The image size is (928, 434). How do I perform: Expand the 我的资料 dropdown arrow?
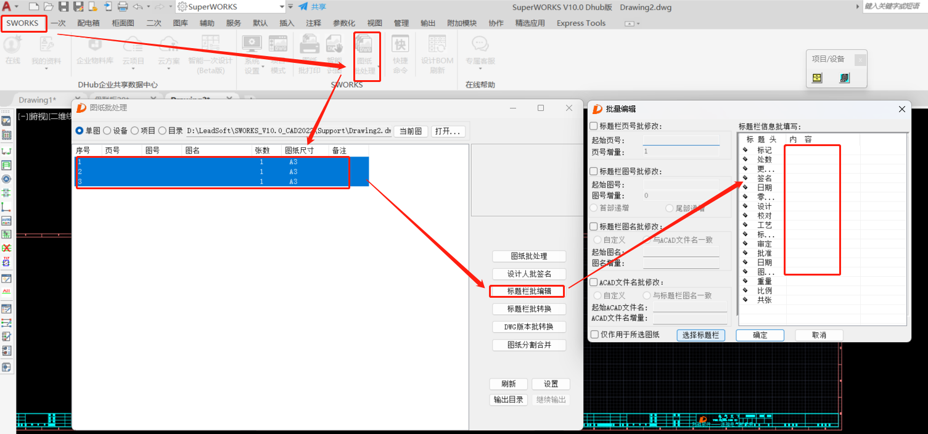click(46, 70)
